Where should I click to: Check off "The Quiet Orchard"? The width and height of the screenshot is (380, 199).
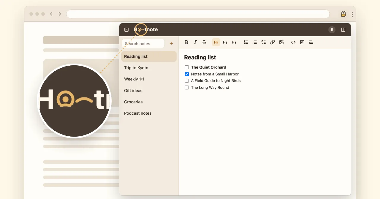[x=187, y=67]
